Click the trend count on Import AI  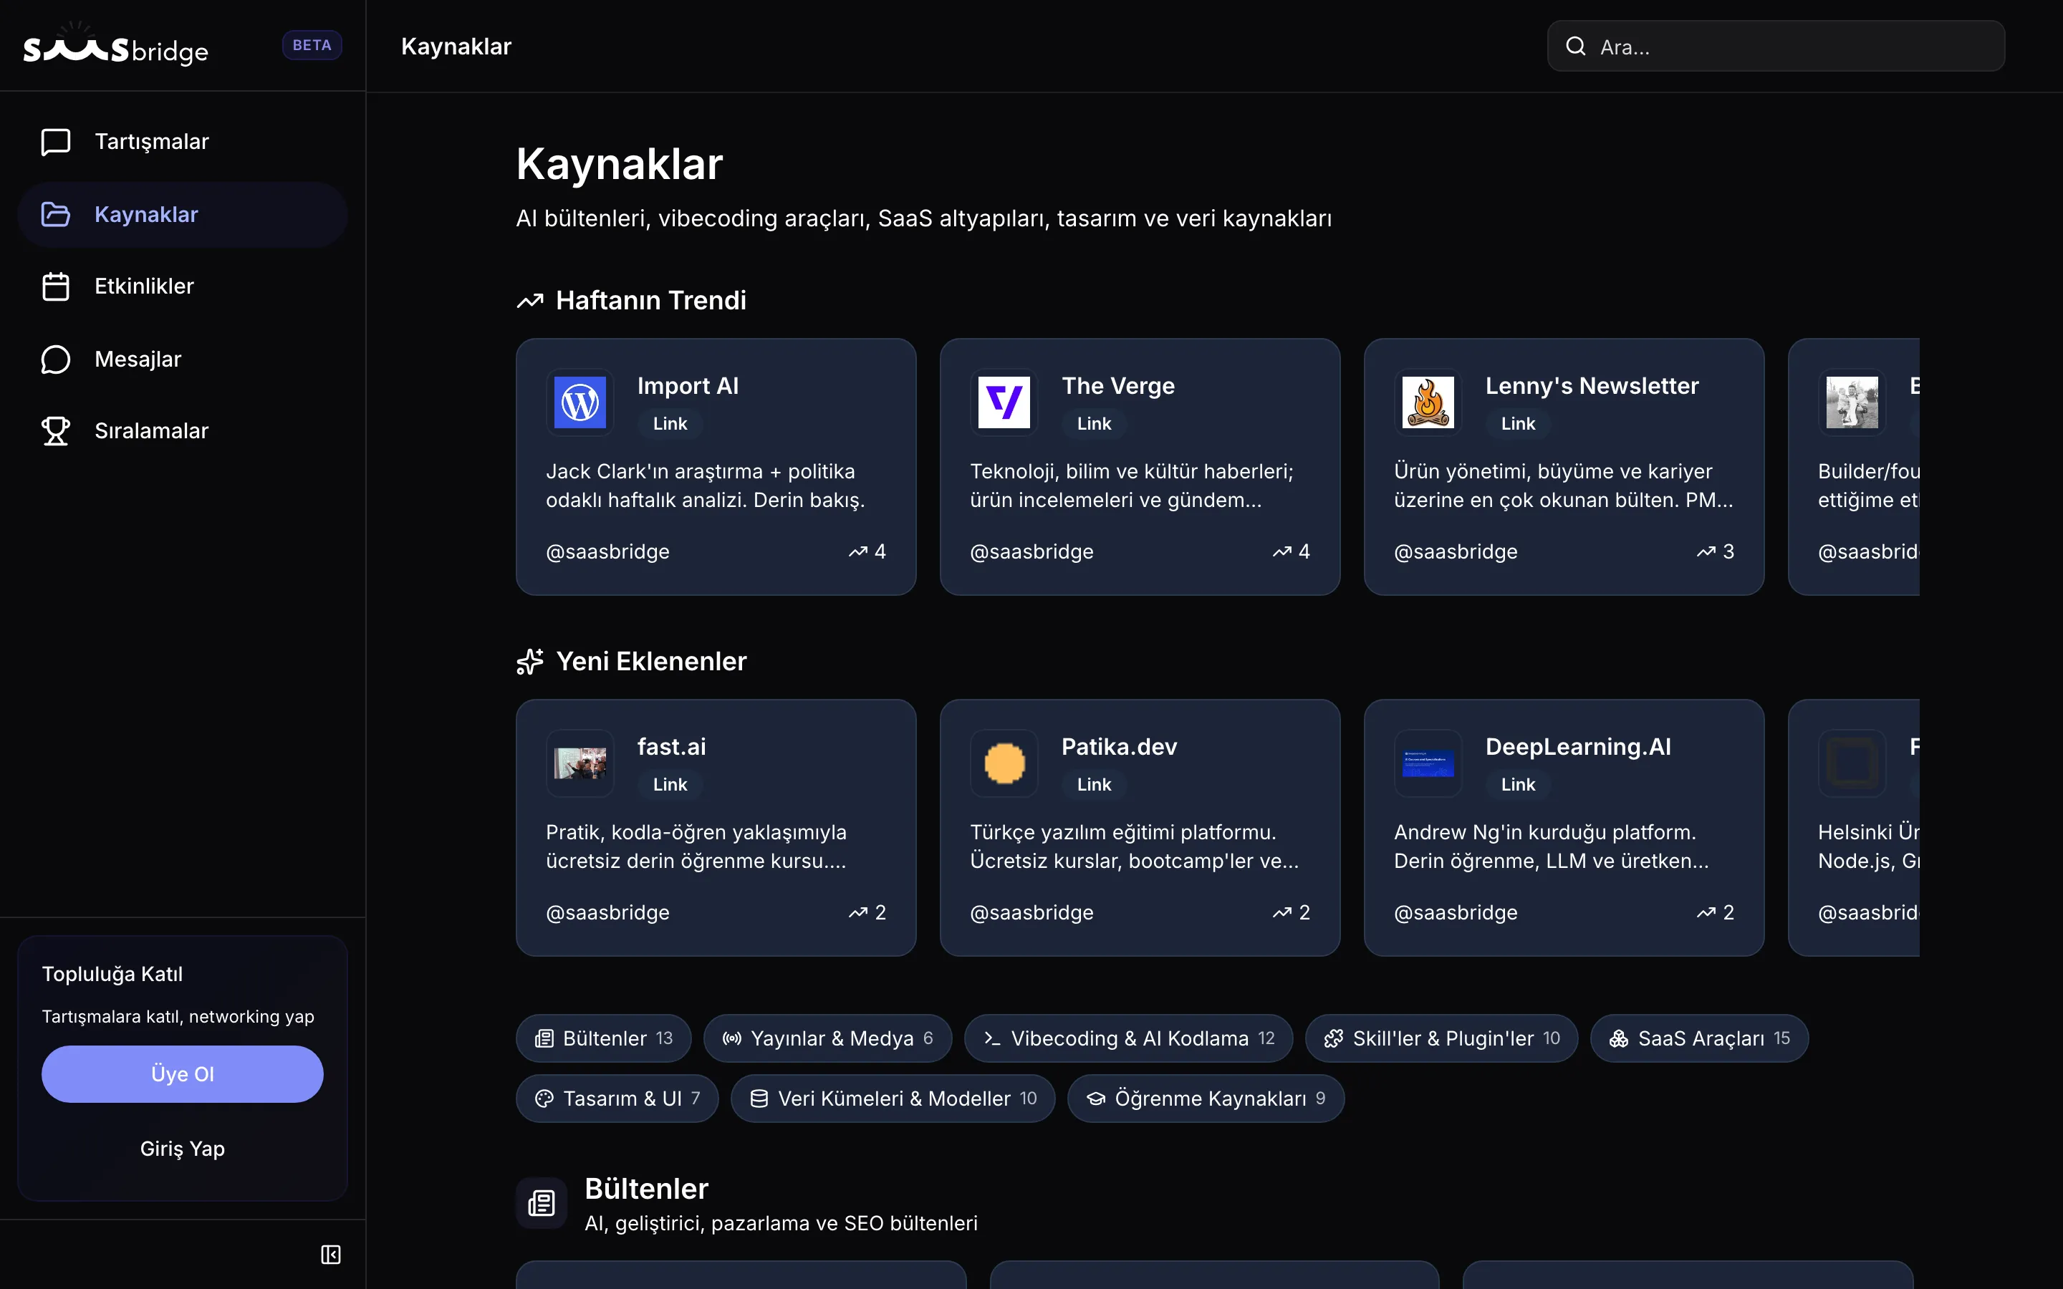(868, 551)
